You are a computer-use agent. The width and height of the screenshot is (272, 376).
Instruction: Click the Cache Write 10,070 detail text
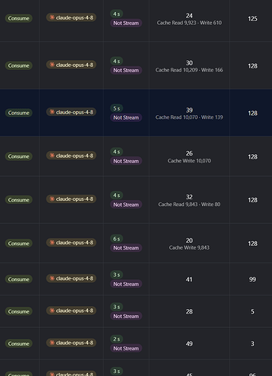click(189, 161)
